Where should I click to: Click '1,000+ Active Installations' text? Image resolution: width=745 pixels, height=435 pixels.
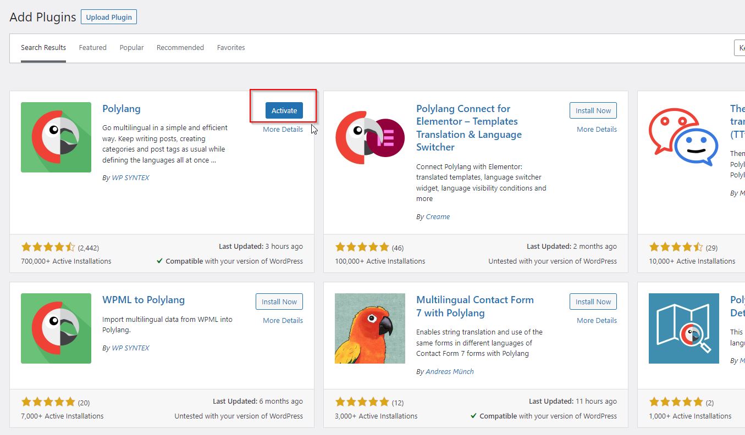(x=690, y=416)
